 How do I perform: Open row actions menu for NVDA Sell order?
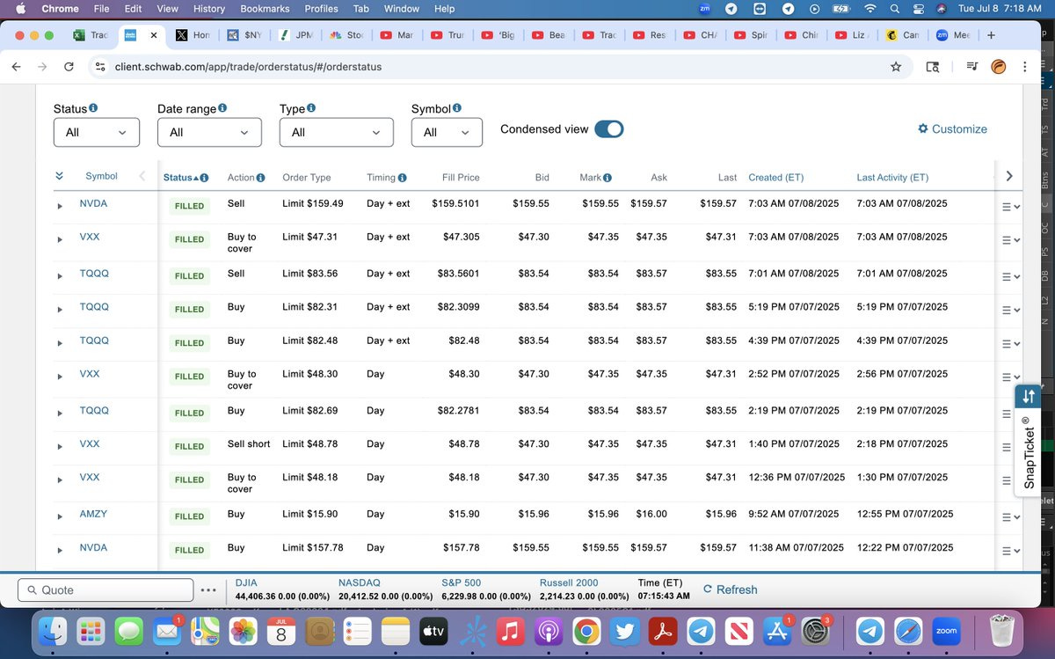(x=1010, y=207)
